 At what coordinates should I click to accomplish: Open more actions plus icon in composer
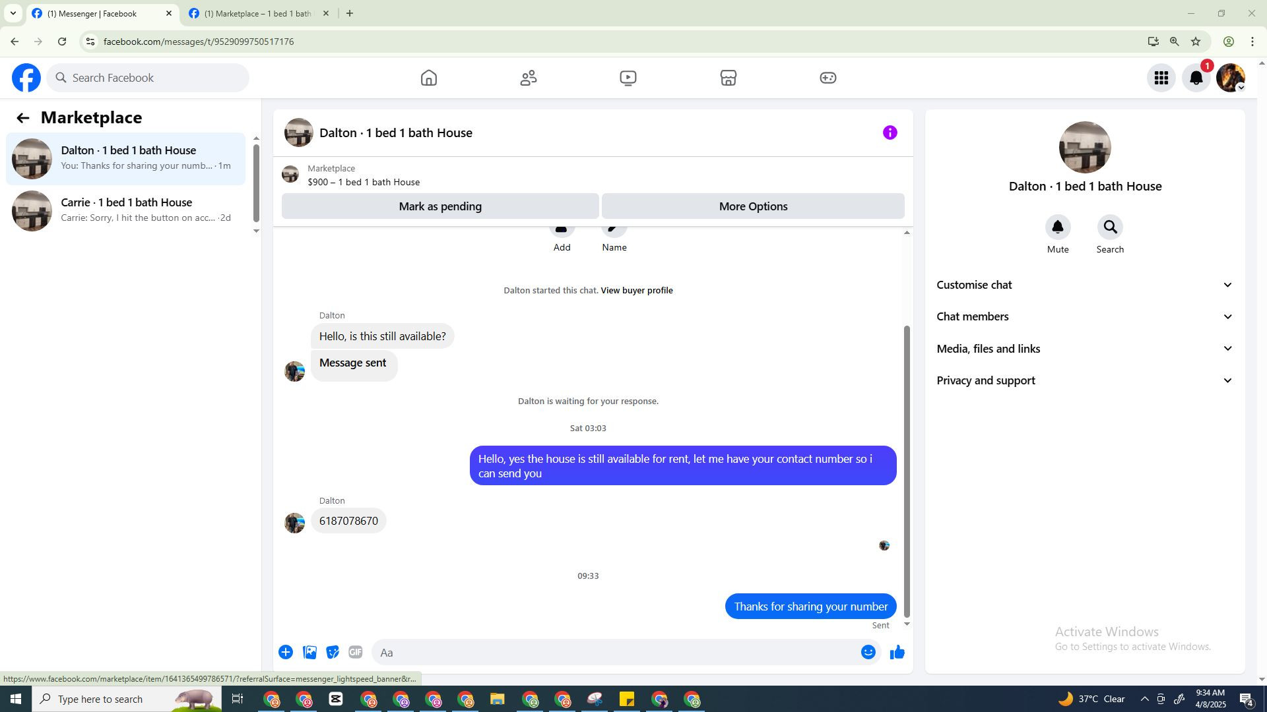[286, 652]
